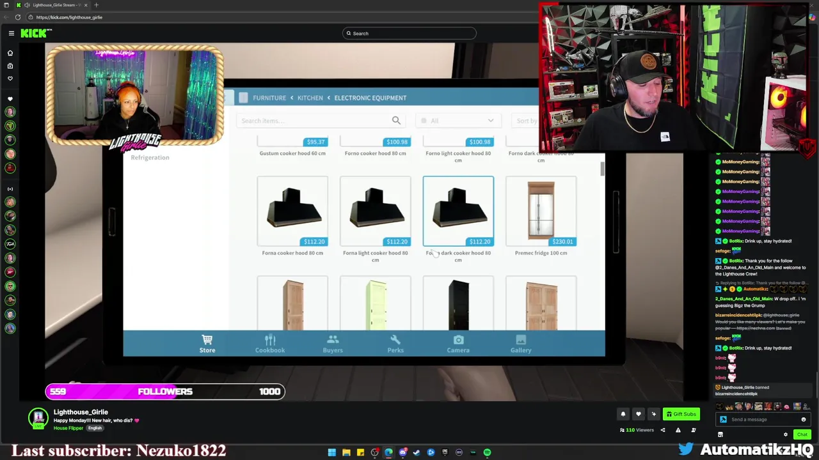Go to the FURNITURE breadcrumb
The image size is (819, 460).
tap(269, 98)
